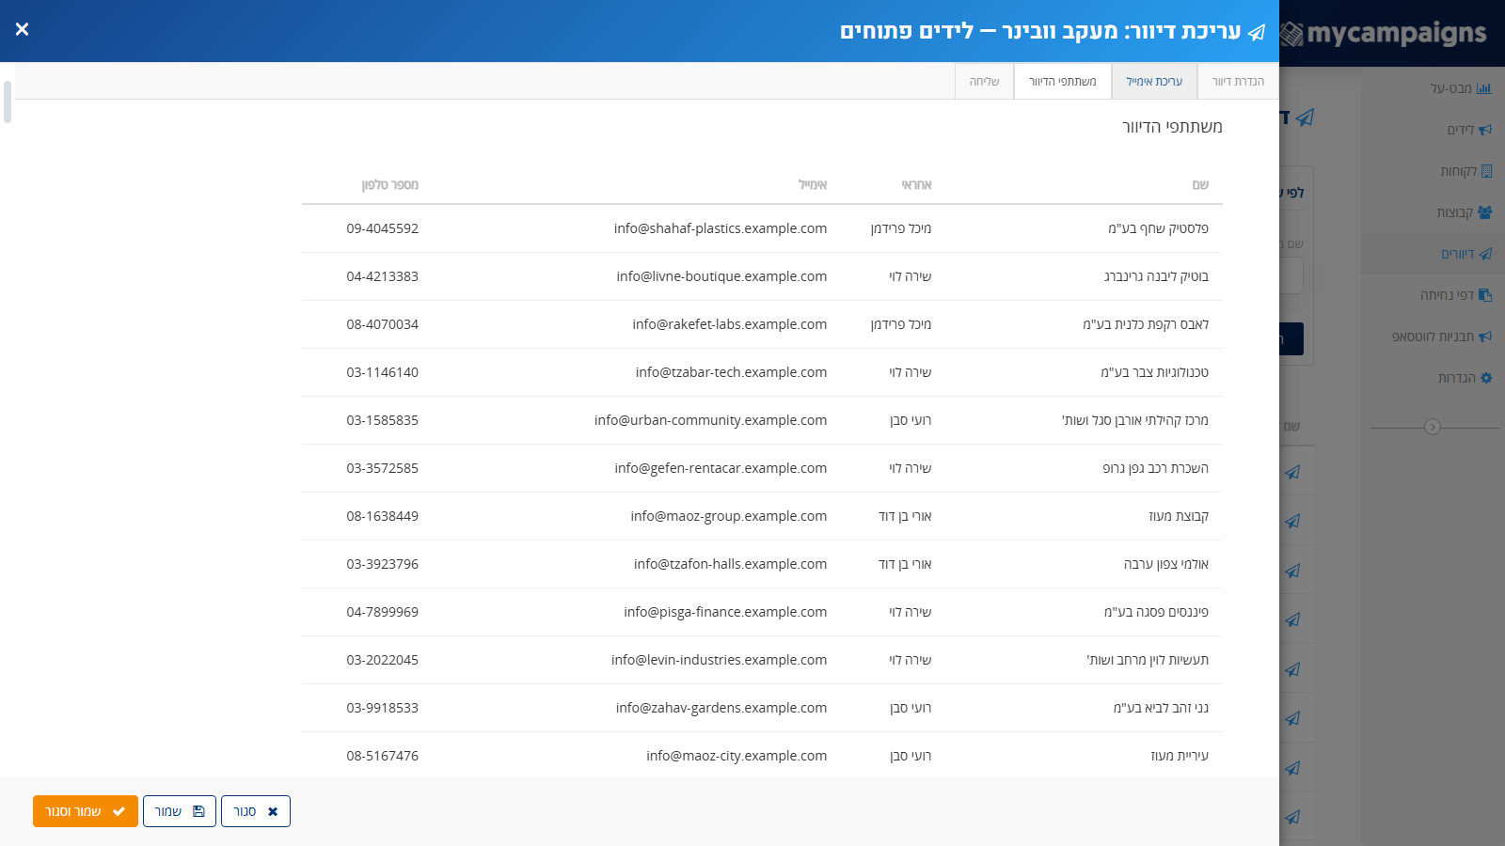
Task: Click the משתתפי הדיוור section heading
Action: coord(1172,127)
